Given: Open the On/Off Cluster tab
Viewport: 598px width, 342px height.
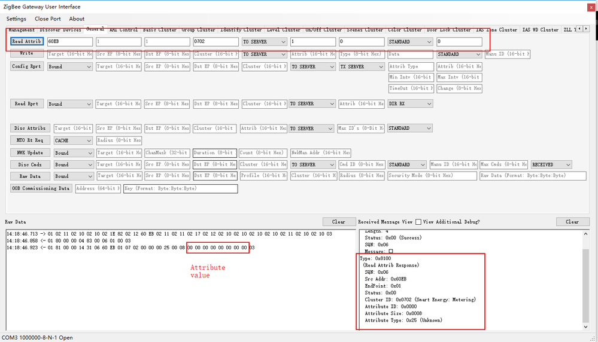Looking at the screenshot, I should coord(323,30).
